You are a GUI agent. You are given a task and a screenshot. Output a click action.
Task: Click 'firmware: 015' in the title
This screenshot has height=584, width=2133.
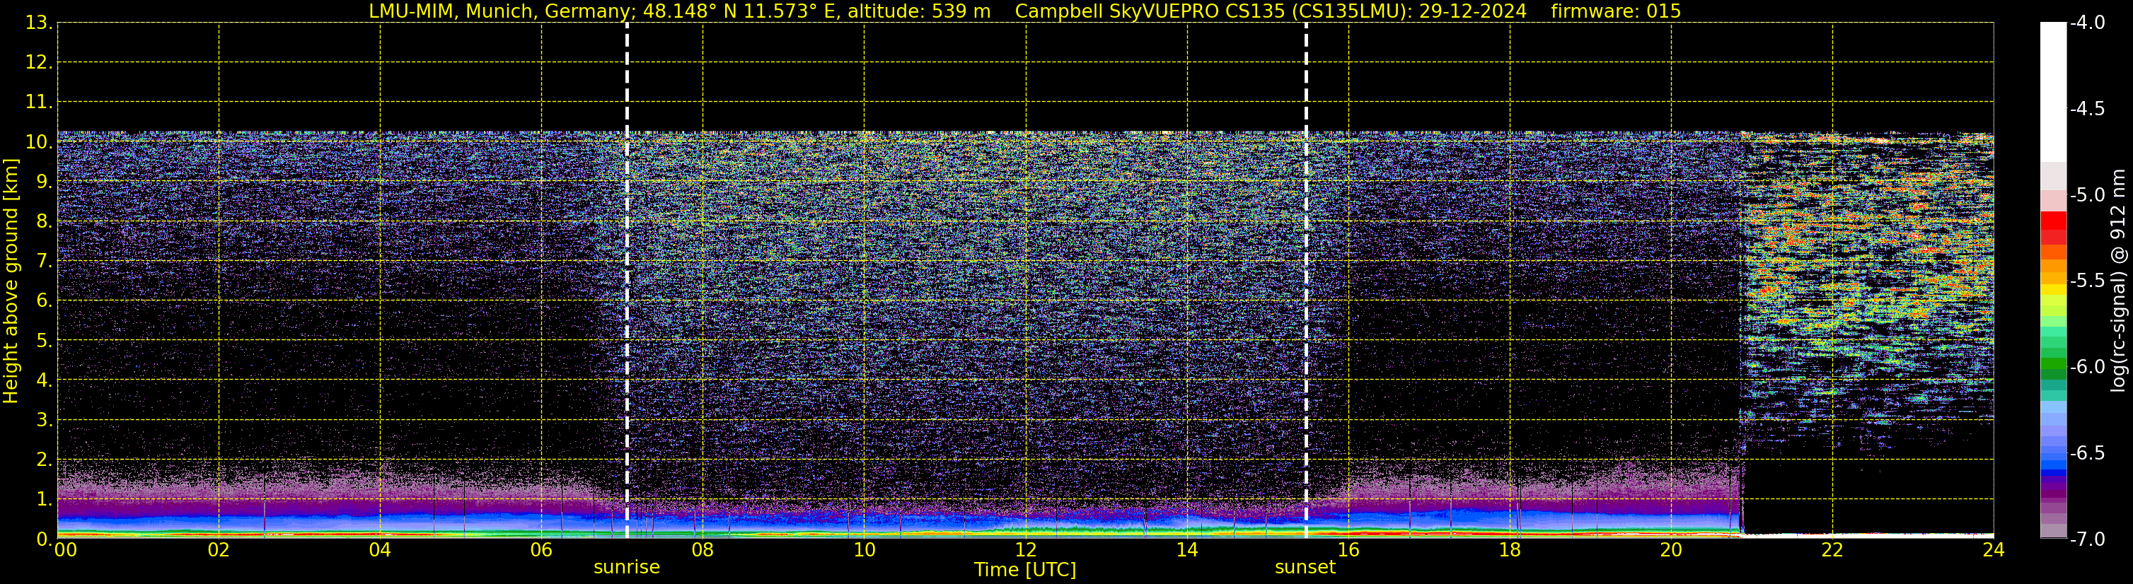click(x=1615, y=11)
